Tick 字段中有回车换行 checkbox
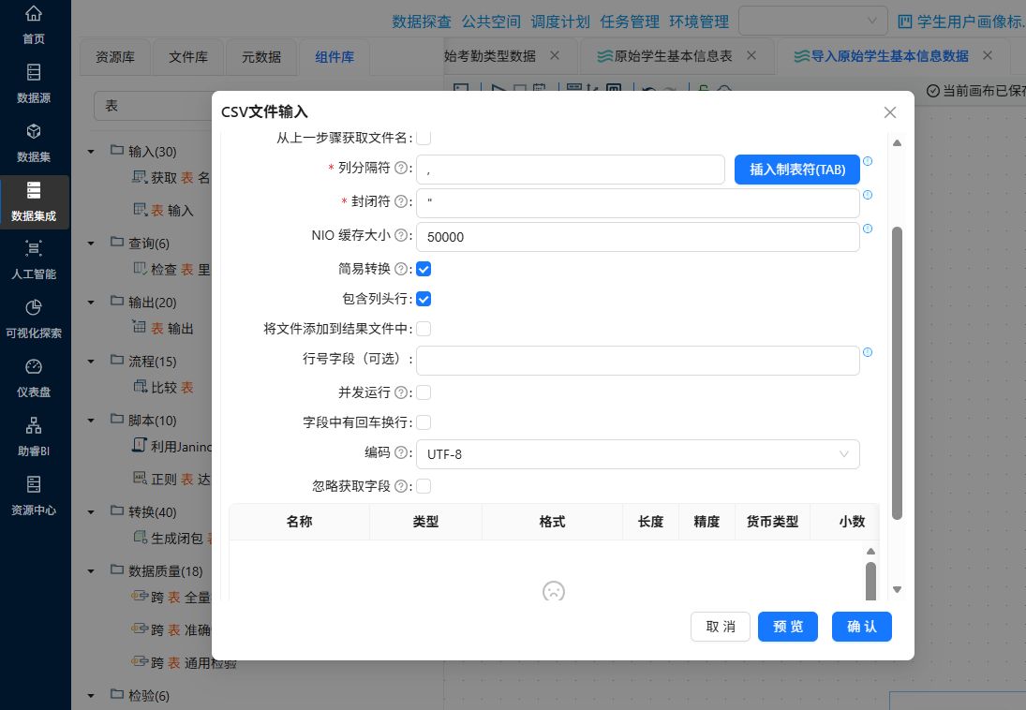Viewport: 1026px width, 710px height. 424,422
